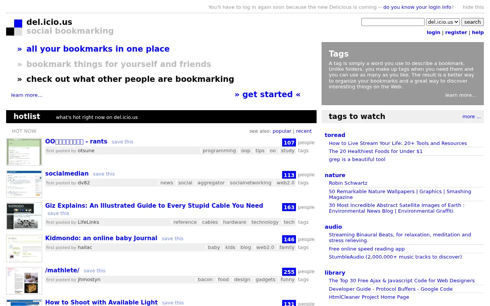490x306 pixels.
Task: Click 'save this' next to socialmedian
Action: (104, 174)
